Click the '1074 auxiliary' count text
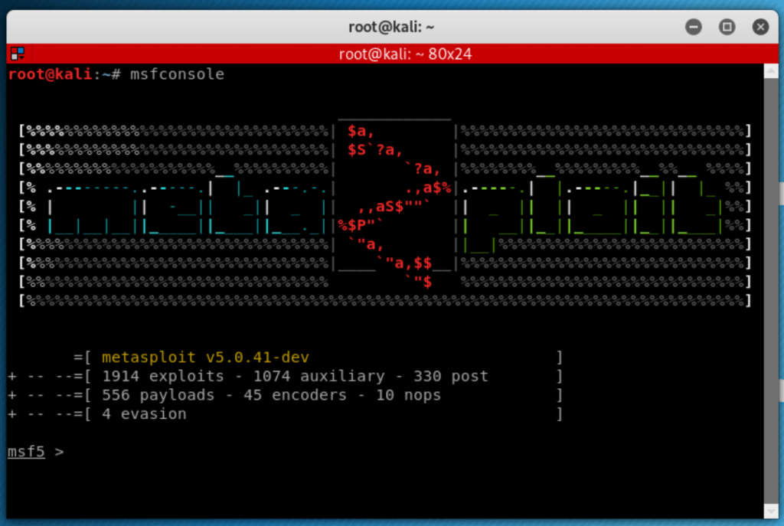The height and width of the screenshot is (526, 784). [319, 376]
